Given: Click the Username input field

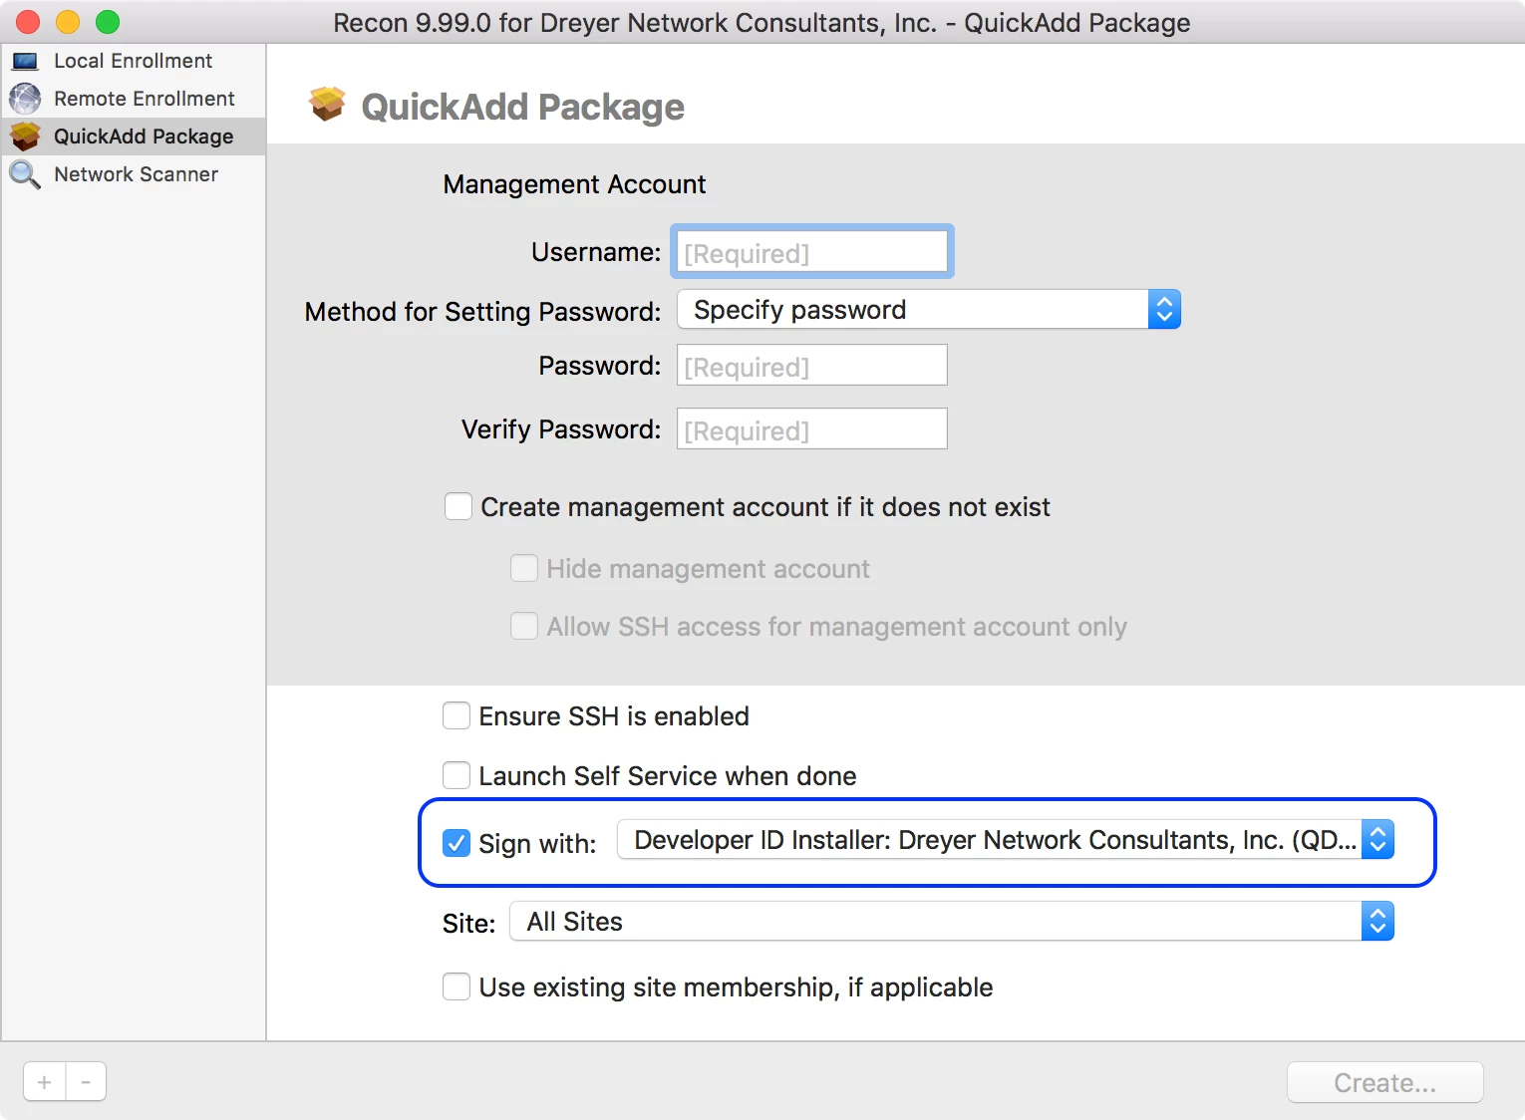Looking at the screenshot, I should point(812,252).
